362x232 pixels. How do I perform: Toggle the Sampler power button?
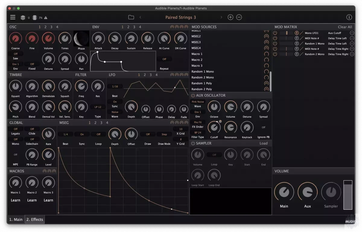(193, 143)
